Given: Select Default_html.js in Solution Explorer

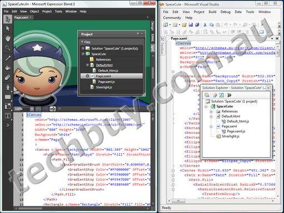Looking at the screenshot, I should [x=238, y=121].
